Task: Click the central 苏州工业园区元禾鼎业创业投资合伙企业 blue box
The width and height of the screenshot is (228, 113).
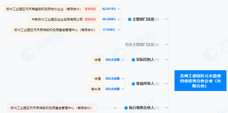Action: pos(200,81)
